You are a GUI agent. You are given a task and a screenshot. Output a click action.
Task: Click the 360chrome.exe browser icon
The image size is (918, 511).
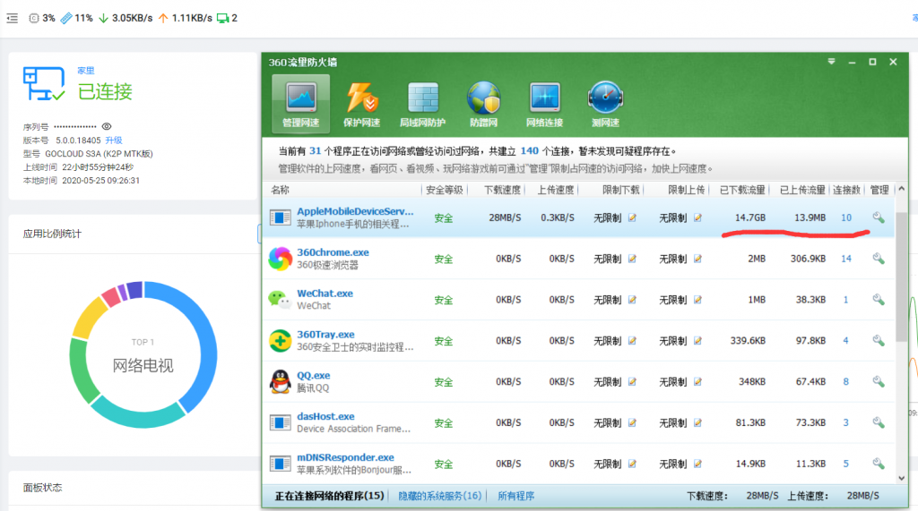pos(280,259)
